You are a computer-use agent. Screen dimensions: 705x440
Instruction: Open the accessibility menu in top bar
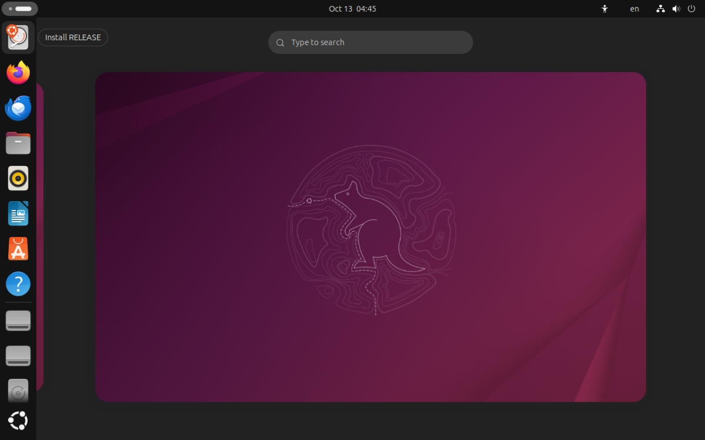click(605, 9)
